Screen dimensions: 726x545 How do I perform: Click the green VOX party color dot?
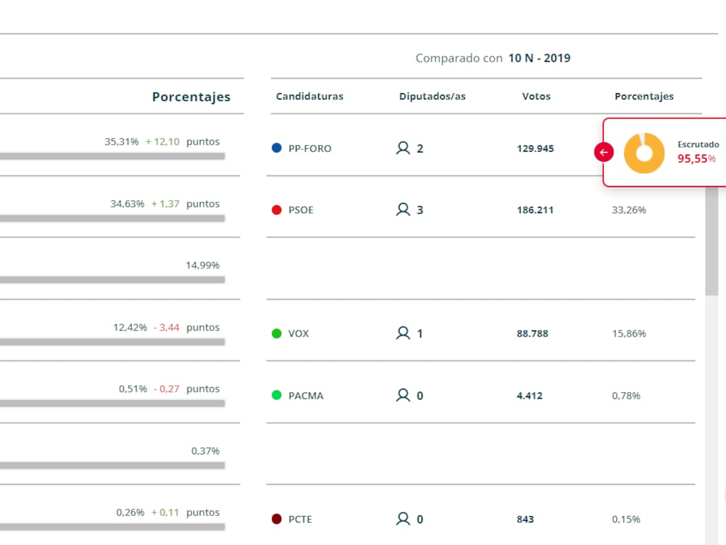point(277,333)
